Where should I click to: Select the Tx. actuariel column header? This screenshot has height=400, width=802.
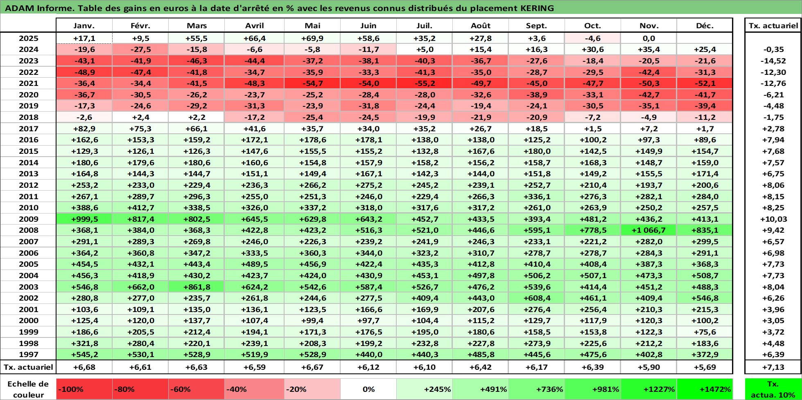773,25
